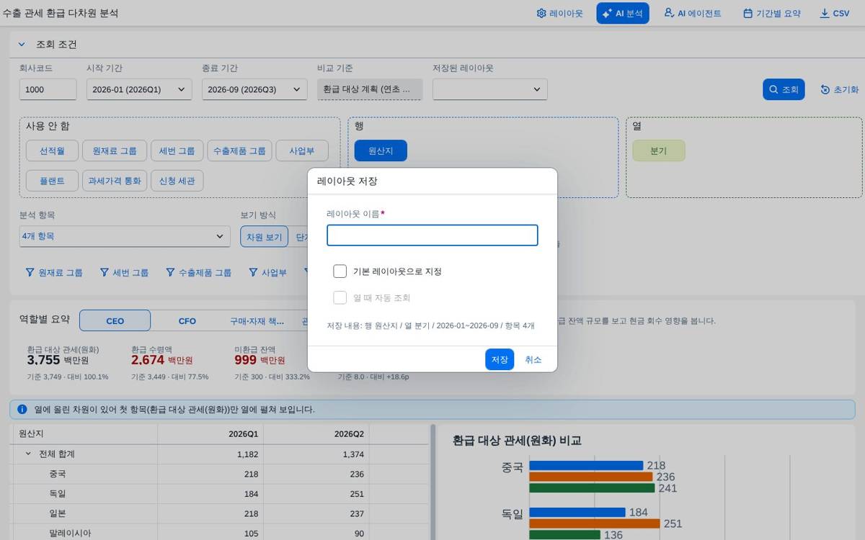Click the 2026Q2 column header
865x540 pixels.
(x=316, y=434)
